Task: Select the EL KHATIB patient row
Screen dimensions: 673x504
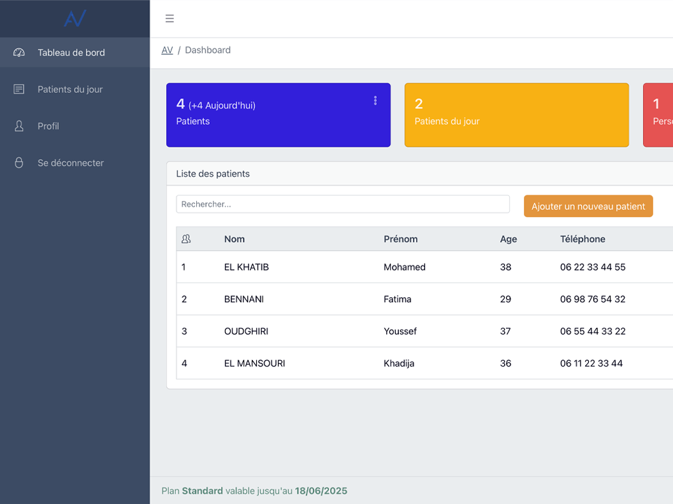Action: (x=247, y=267)
